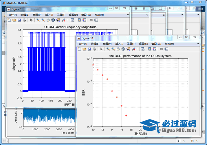Viewport: 207px width, 145px height.
Task: Insert Legend icon in Figure 11
Action: (x=155, y=49)
